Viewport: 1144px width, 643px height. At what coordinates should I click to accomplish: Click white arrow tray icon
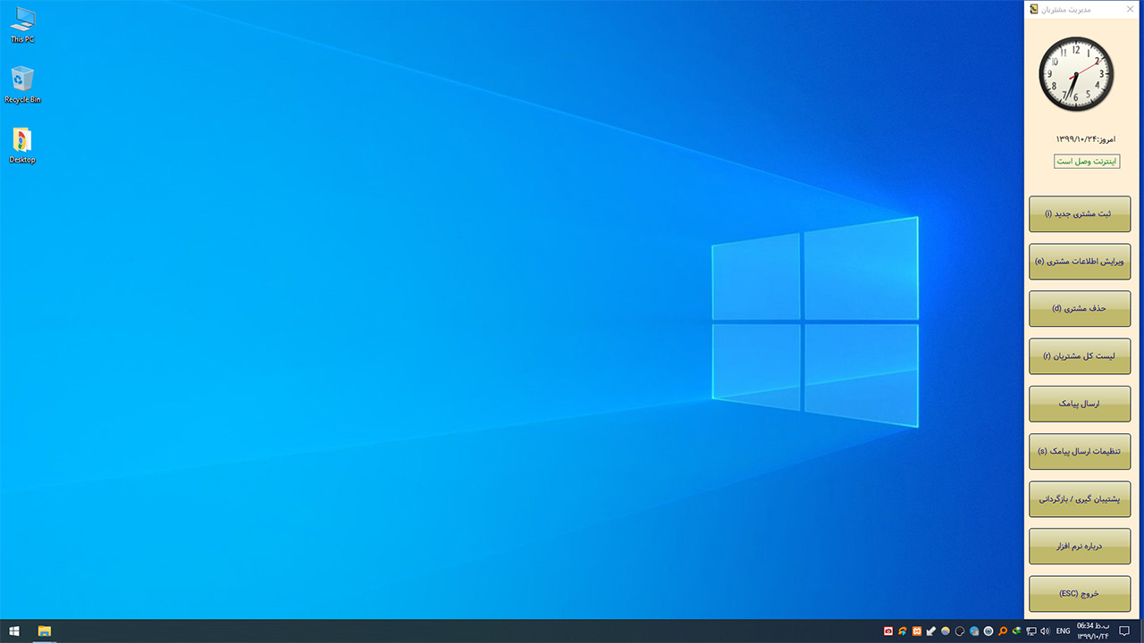pos(931,631)
